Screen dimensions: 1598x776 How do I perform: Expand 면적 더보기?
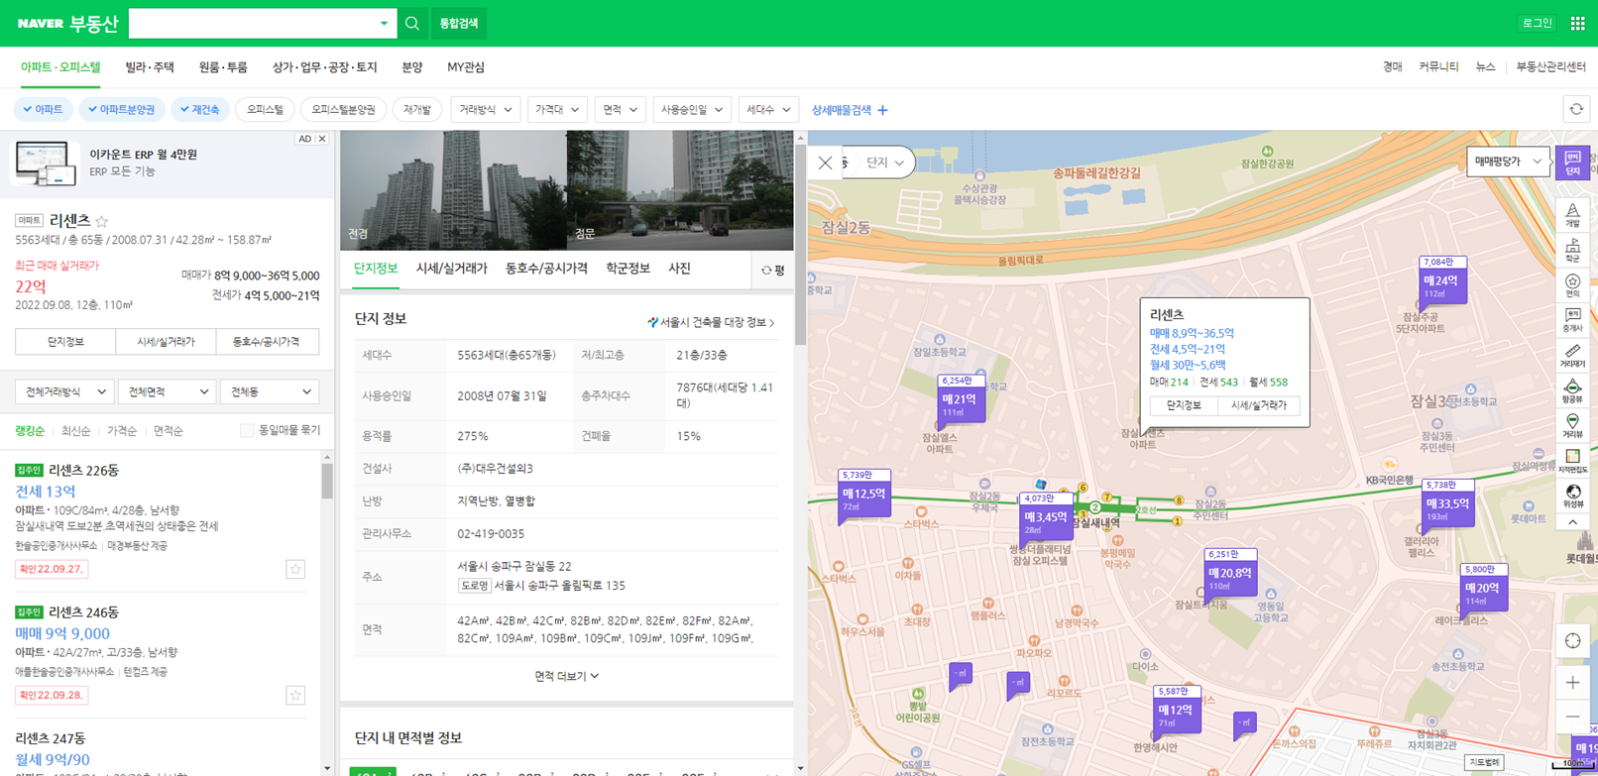coord(566,676)
